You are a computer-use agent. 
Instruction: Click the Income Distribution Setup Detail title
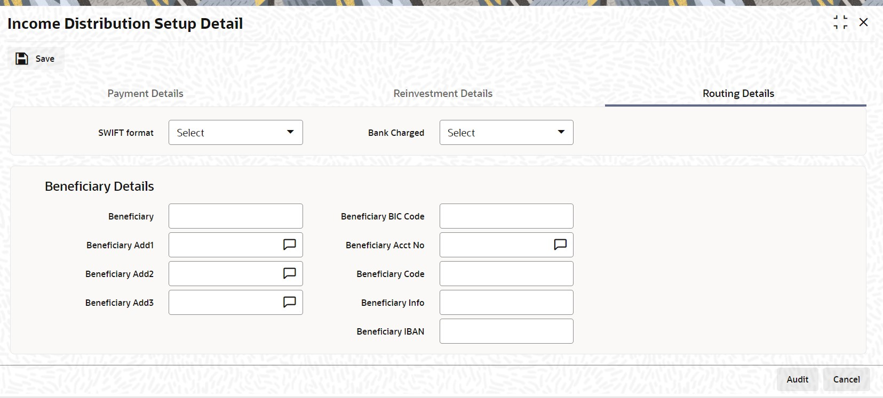point(125,24)
